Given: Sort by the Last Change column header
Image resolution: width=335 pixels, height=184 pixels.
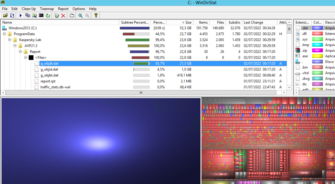Looking at the screenshot, I should 260,22.
